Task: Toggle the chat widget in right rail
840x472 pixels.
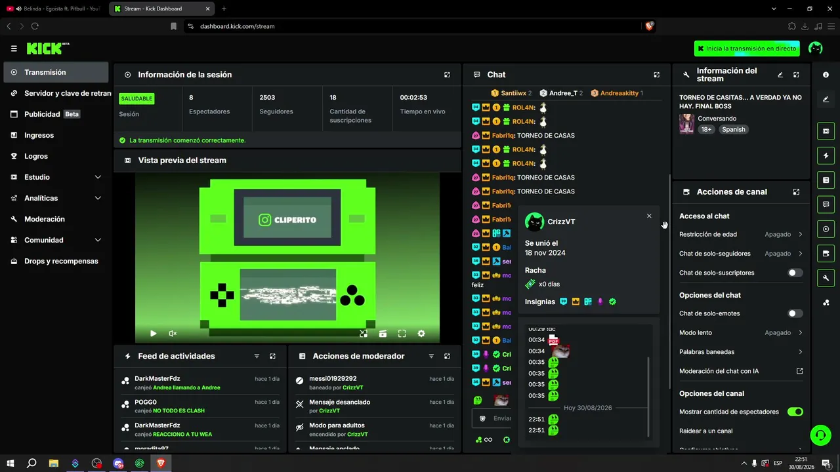Action: (x=826, y=205)
